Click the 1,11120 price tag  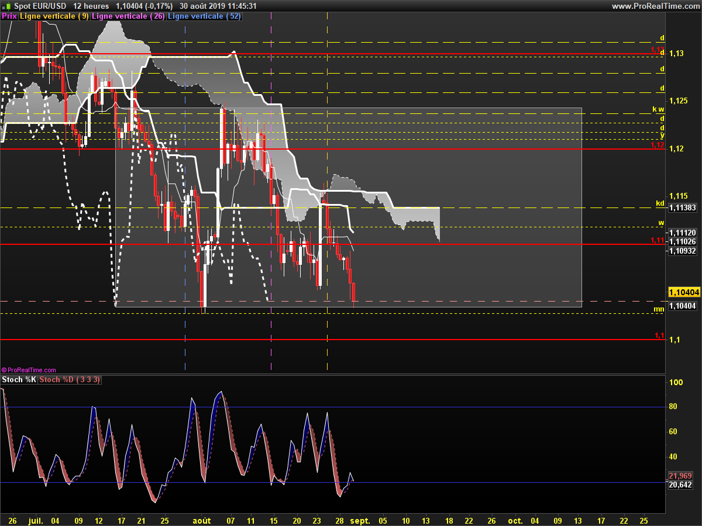coord(683,233)
